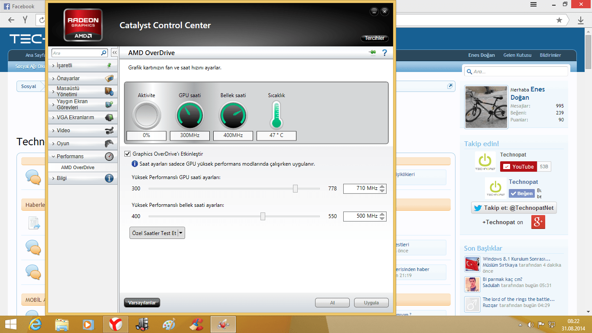Click the pin icon in the İşaretli row
The height and width of the screenshot is (333, 592).
(x=109, y=65)
